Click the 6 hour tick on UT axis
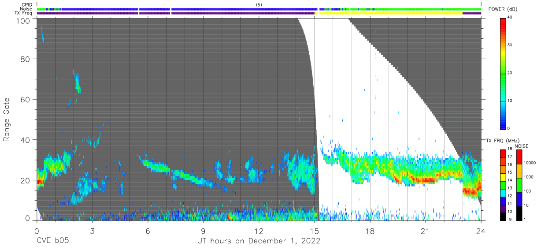This screenshot has width=541, height=250. click(148, 231)
